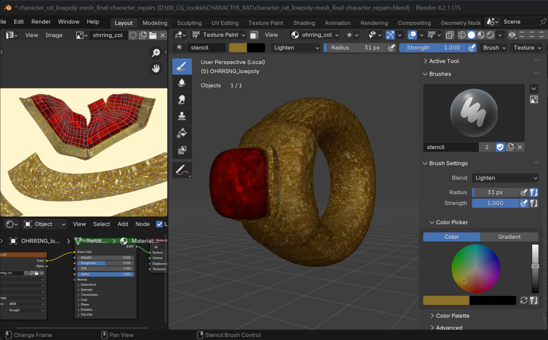Switch to the UV Editing workspace tab
Viewport: 548px width, 340px height.
point(225,23)
